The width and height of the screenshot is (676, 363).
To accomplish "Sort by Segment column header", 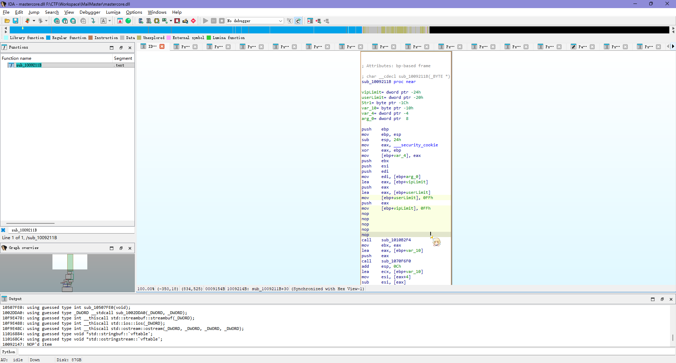I will [x=123, y=58].
